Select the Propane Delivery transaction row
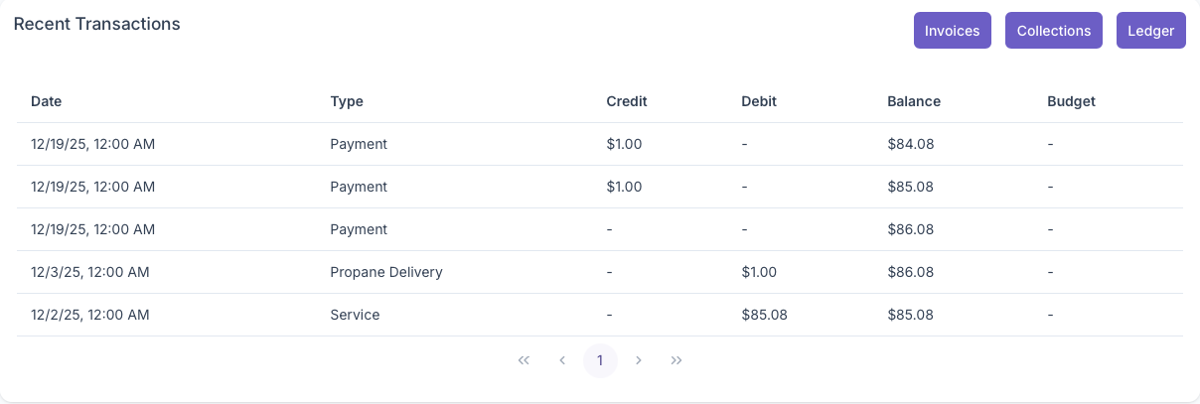The height and width of the screenshot is (404, 1200). click(x=386, y=272)
